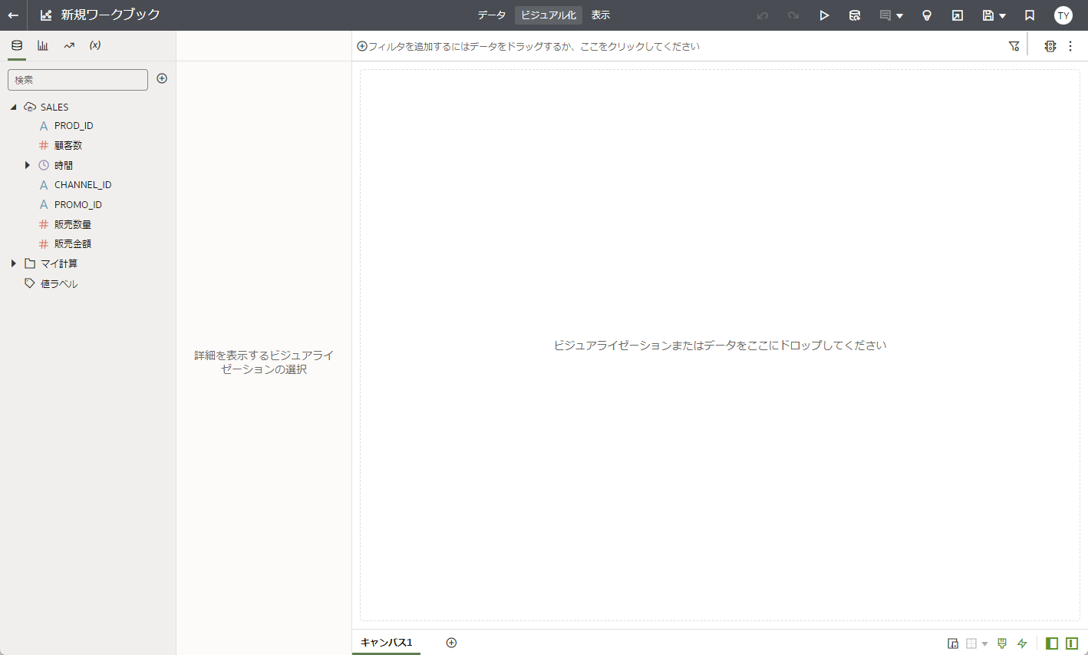This screenshot has width=1088, height=655.
Task: Open the Analytics trend line panel icon
Action: pyautogui.click(x=69, y=45)
